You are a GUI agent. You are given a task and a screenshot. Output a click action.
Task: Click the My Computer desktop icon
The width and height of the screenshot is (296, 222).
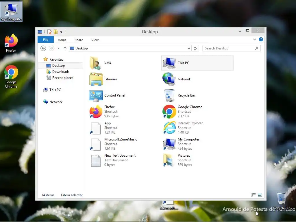tap(11, 12)
